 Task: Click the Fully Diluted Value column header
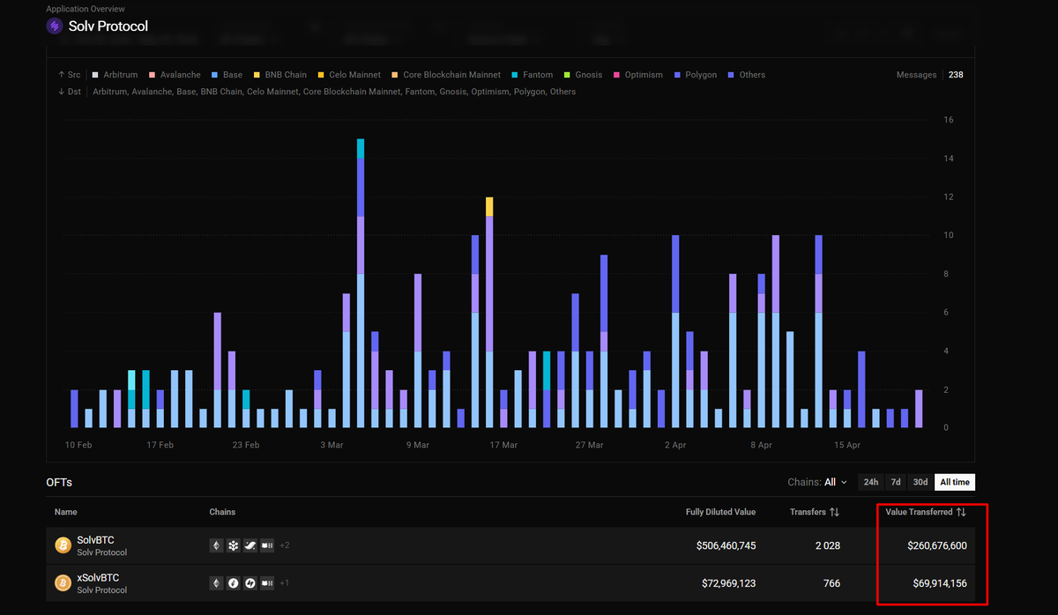coord(720,512)
